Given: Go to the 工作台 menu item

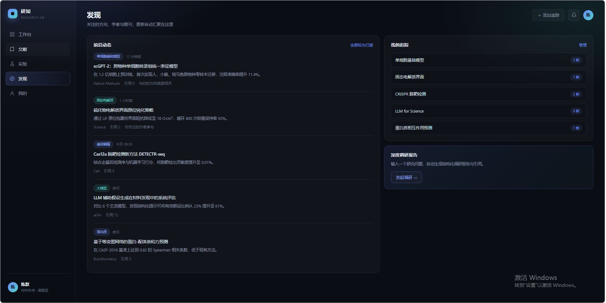Looking at the screenshot, I should point(38,34).
